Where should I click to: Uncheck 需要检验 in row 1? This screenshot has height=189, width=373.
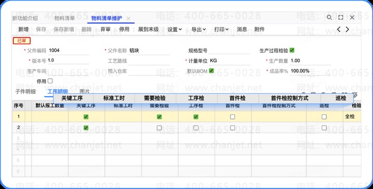(160, 117)
